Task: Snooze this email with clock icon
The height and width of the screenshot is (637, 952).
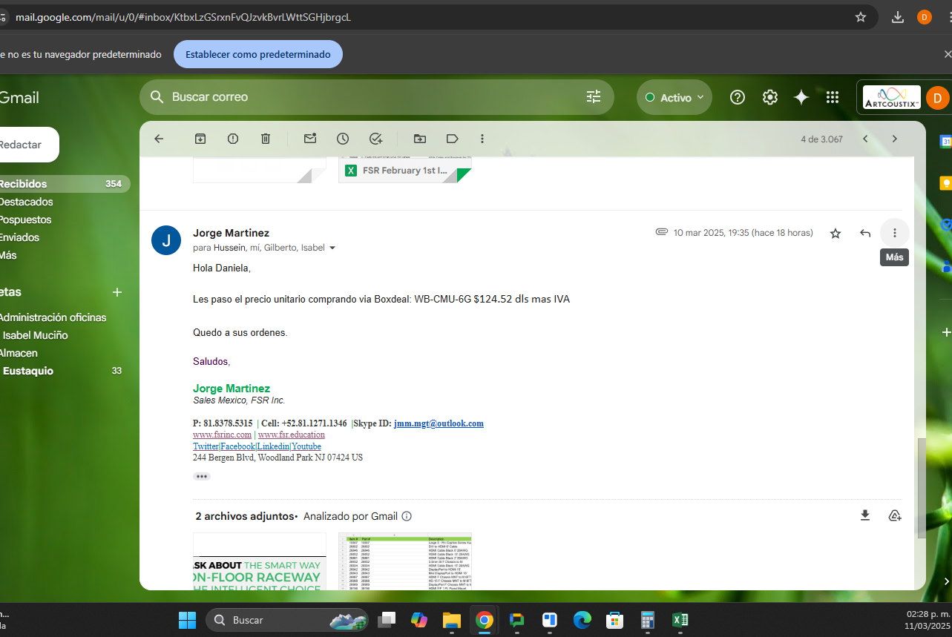Action: pyautogui.click(x=343, y=139)
